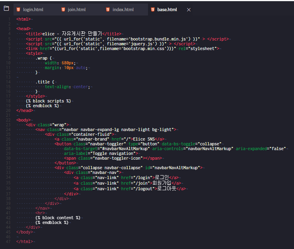294x249 pixels.
Task: Click the '/join' nav-link line with 회원가입
Action: tap(127, 183)
